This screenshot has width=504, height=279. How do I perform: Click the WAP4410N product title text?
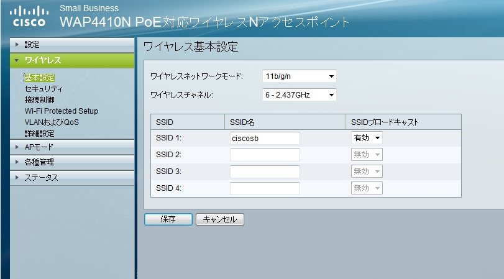click(x=204, y=22)
